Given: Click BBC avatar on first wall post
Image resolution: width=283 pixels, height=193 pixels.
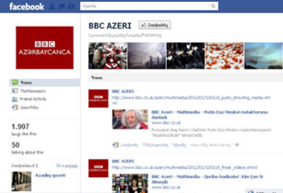Looking at the screenshot, I should (98, 99).
